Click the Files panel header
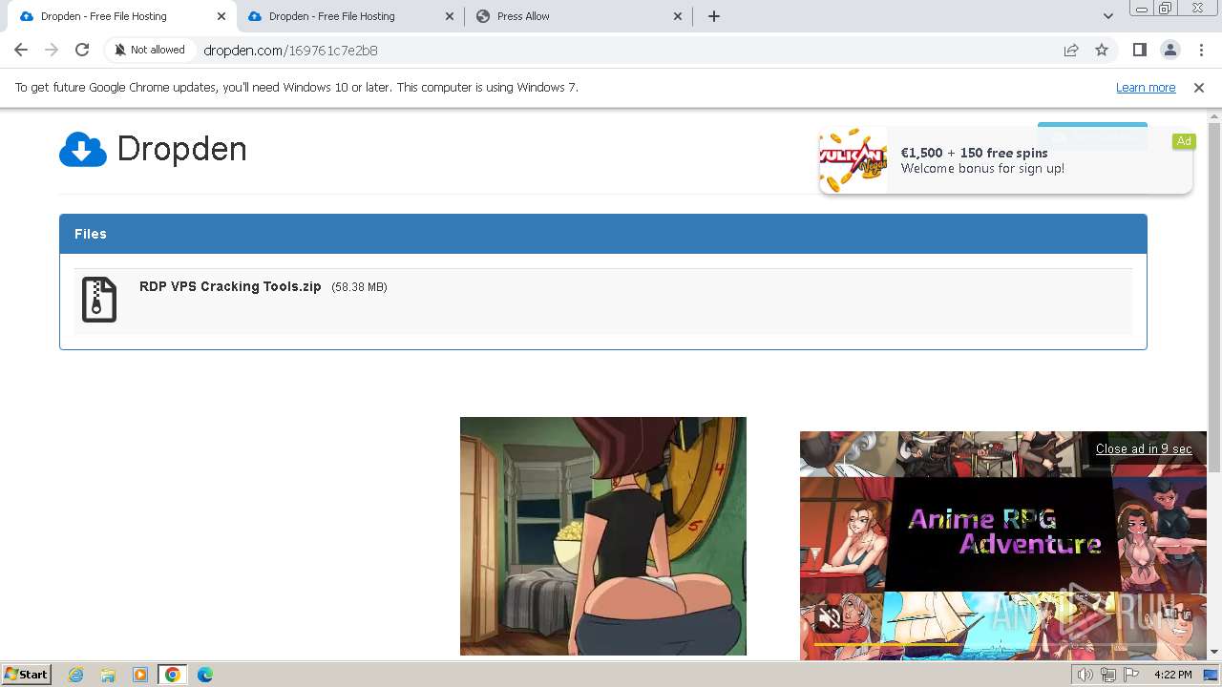The height and width of the screenshot is (687, 1222). 602,234
